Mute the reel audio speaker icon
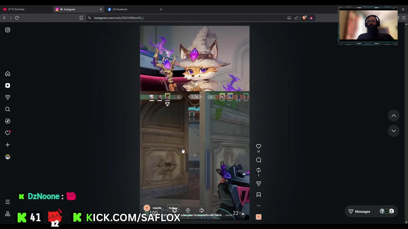Image resolution: width=408 pixels, height=229 pixels. (x=243, y=214)
